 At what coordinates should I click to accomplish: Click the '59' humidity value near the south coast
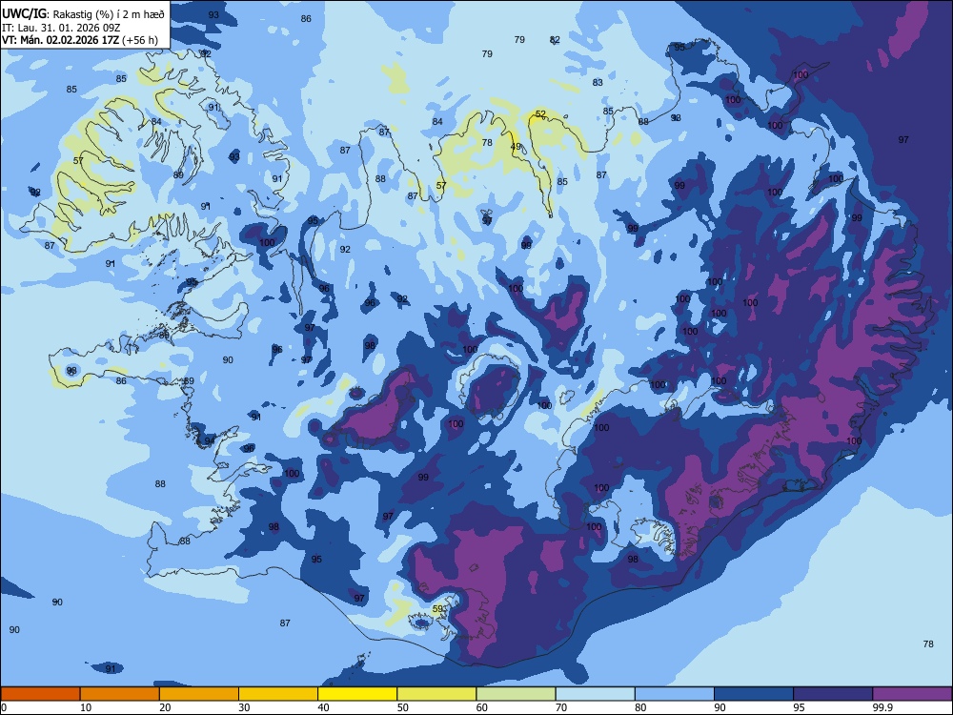(437, 608)
